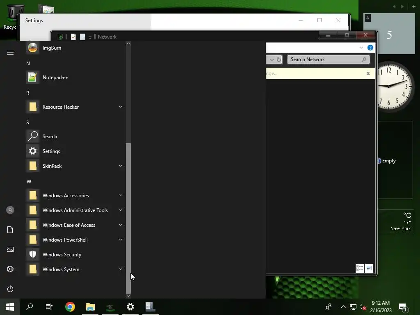Image resolution: width=420 pixels, height=315 pixels.
Task: Dismiss the yellow information bar
Action: pos(368,73)
